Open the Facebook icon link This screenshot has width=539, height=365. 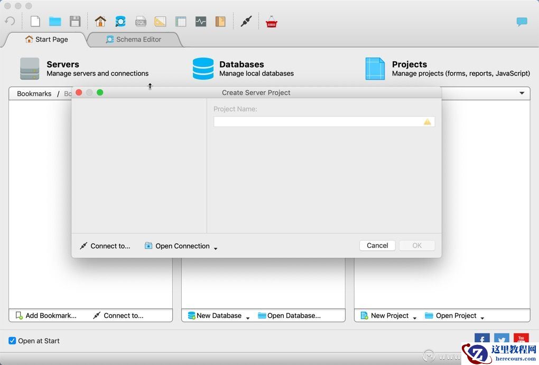pos(482,339)
